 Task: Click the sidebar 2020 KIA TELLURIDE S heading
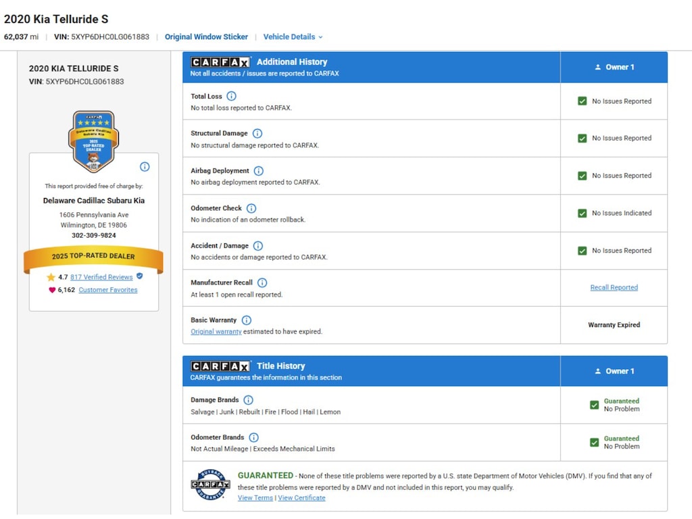[74, 69]
